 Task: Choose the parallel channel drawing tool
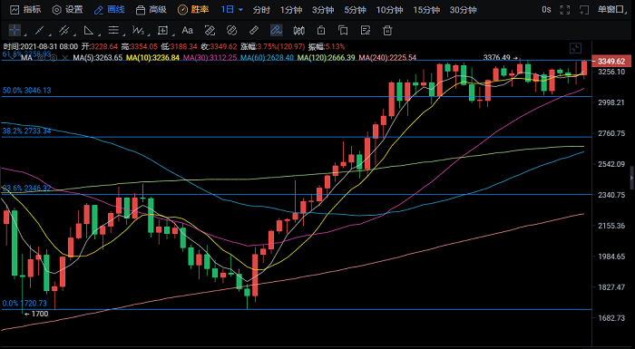click(63, 30)
